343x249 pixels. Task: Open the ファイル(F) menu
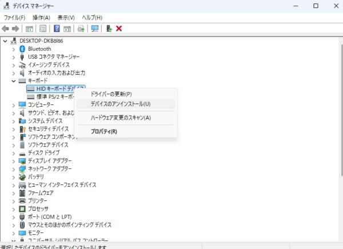15,18
